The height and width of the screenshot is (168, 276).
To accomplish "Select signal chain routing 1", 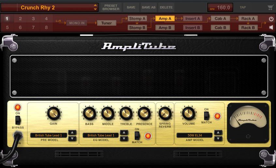I will pyautogui.click(x=7, y=19).
